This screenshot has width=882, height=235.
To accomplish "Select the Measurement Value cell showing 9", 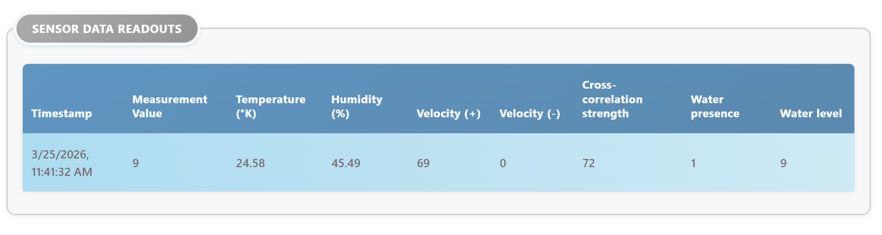I will tap(136, 163).
